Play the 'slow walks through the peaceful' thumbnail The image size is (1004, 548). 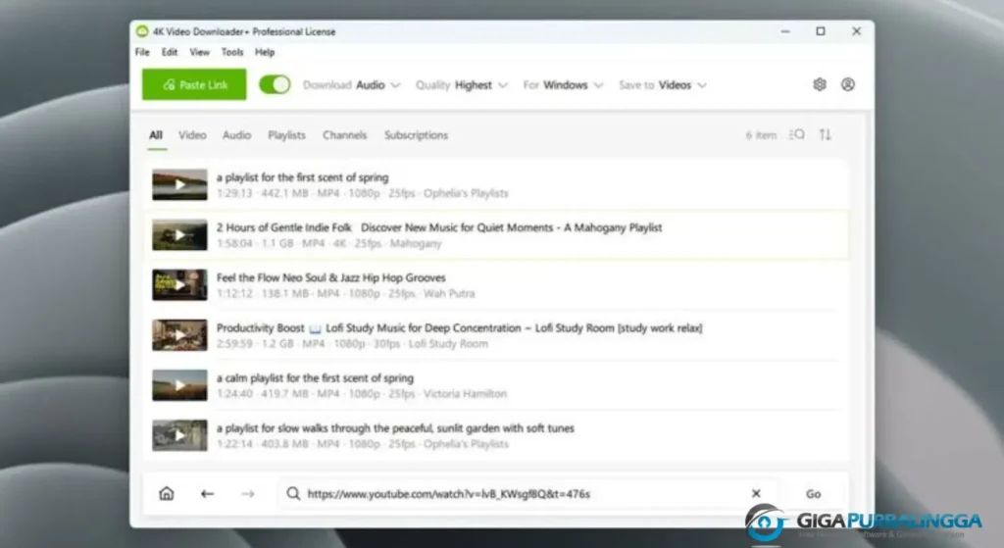pos(180,435)
